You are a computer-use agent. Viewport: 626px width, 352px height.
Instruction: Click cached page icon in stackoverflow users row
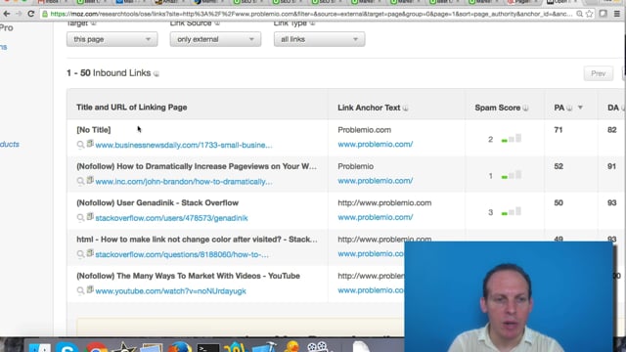pyautogui.click(x=90, y=217)
